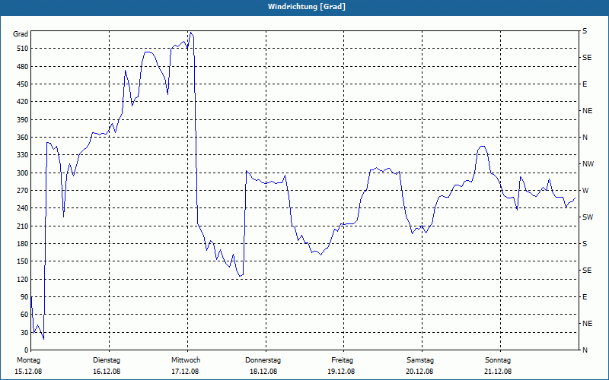Select the date 16.12.08
This screenshot has width=609, height=380.
[x=107, y=372]
